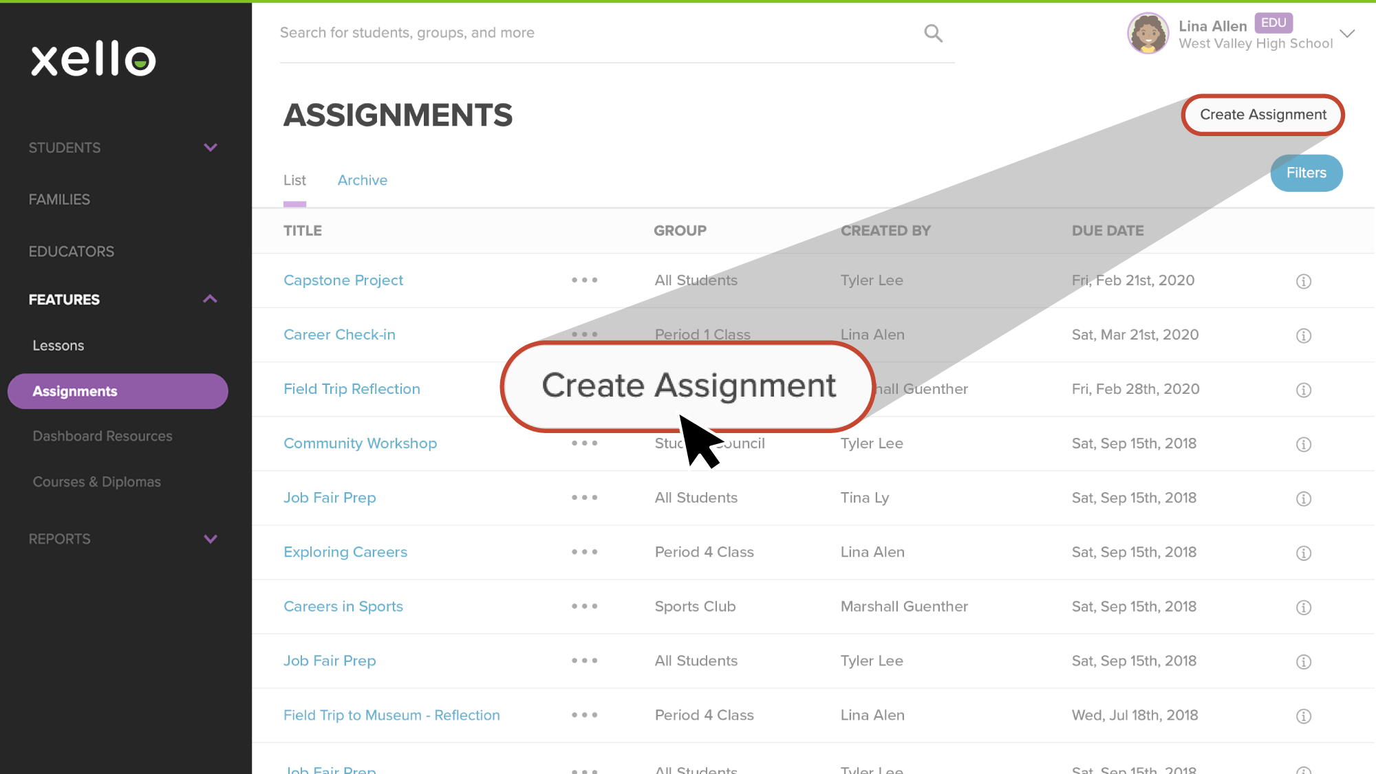Click the Create Assignment button top-right

click(x=1264, y=114)
